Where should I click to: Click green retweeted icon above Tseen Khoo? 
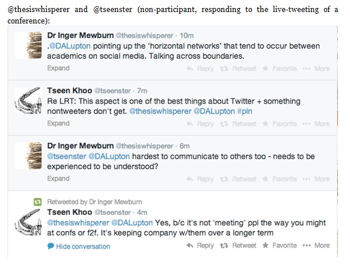[x=37, y=202]
